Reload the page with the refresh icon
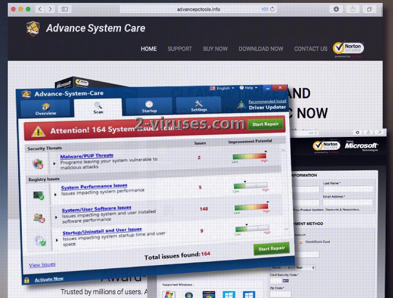 pyautogui.click(x=273, y=9)
